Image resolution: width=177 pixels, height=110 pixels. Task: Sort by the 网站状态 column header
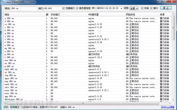pyautogui.click(x=142, y=15)
